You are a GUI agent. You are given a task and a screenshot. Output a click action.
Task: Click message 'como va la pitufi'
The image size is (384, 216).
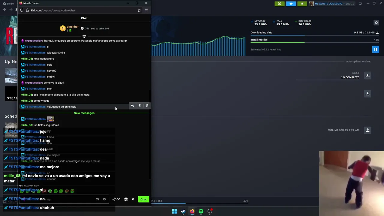tap(54, 82)
